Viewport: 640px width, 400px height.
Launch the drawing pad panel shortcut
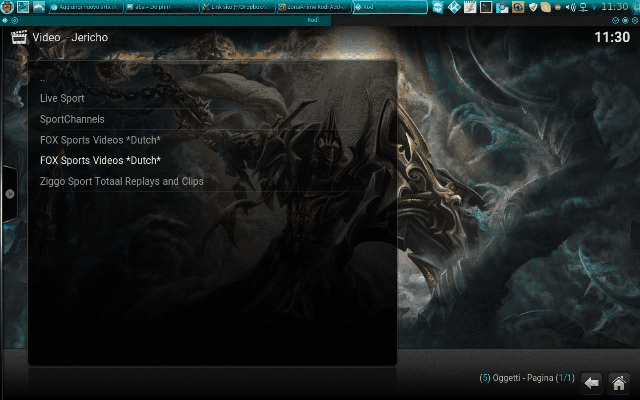coord(23,7)
